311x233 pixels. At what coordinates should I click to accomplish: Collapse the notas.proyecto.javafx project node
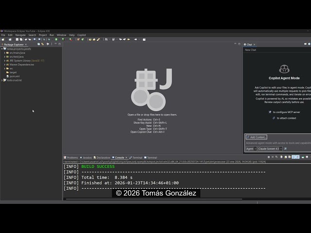pos(2,49)
